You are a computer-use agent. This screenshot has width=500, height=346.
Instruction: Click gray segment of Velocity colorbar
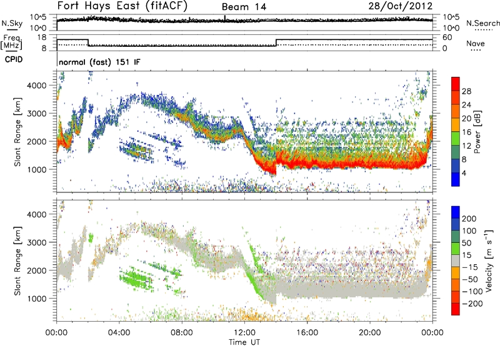pyautogui.click(x=456, y=260)
